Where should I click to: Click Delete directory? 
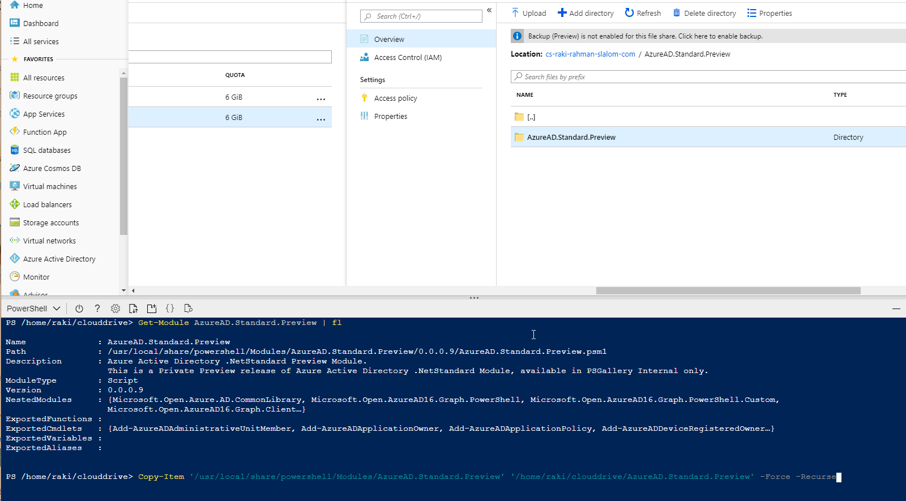(704, 13)
